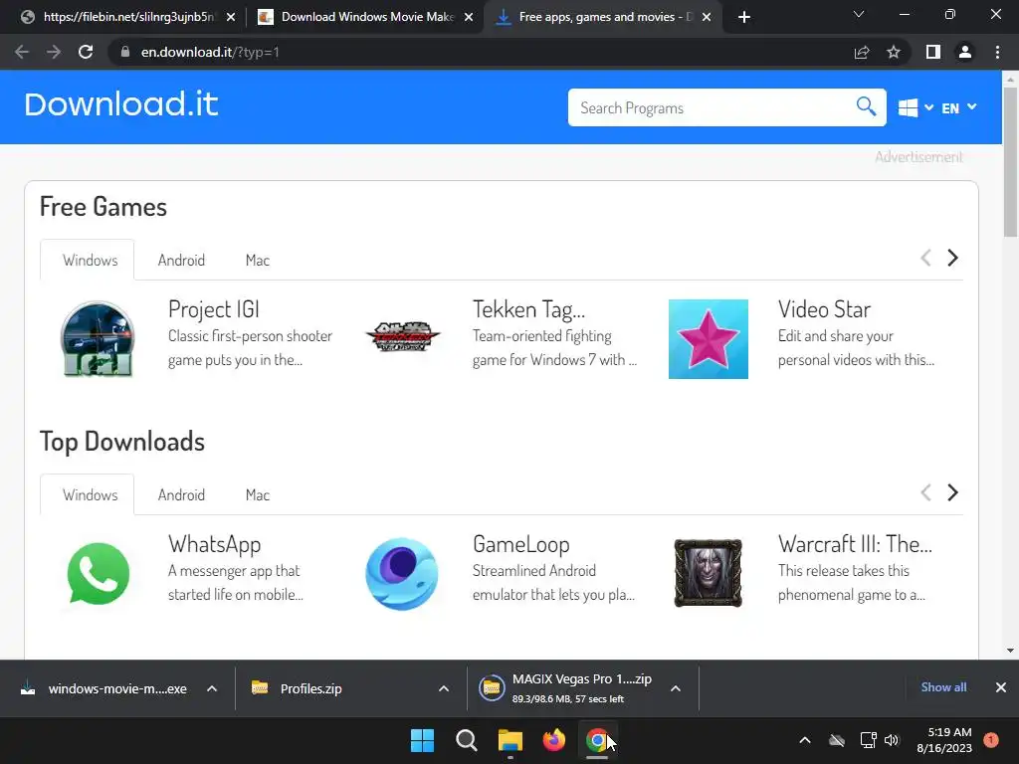The height and width of the screenshot is (764, 1019).
Task: Click the Download.it logo
Action: pos(120,104)
